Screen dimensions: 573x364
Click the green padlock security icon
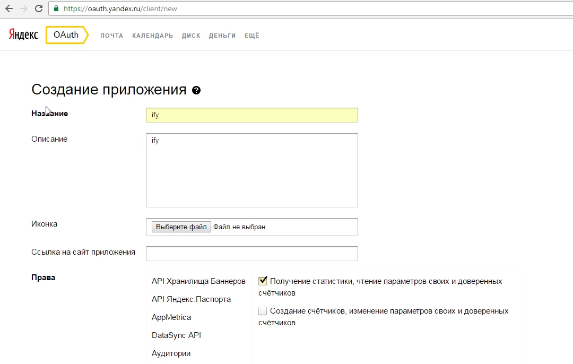[56, 8]
